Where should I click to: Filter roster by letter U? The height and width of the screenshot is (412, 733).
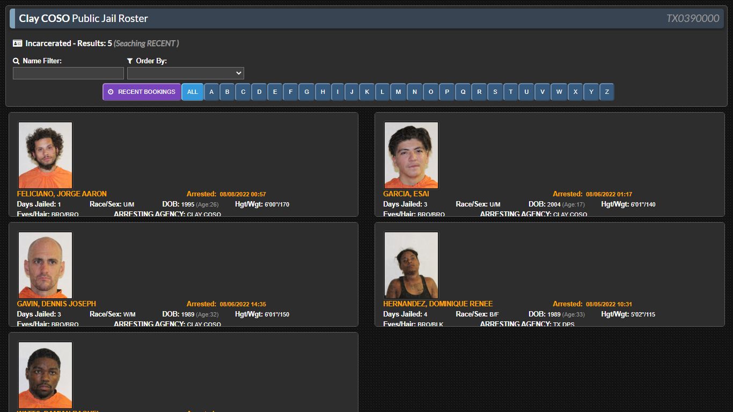pos(526,92)
